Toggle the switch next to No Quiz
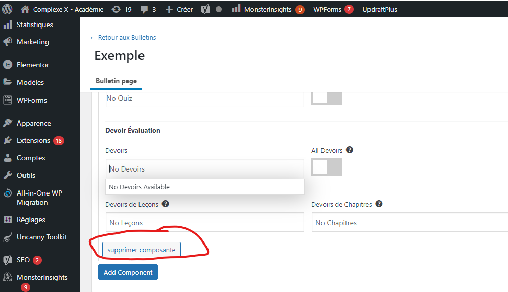This screenshot has width=508, height=292. pyautogui.click(x=326, y=98)
